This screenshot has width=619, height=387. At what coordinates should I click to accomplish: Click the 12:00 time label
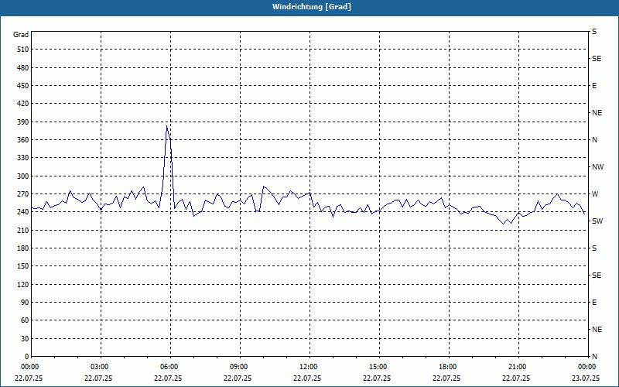click(309, 367)
